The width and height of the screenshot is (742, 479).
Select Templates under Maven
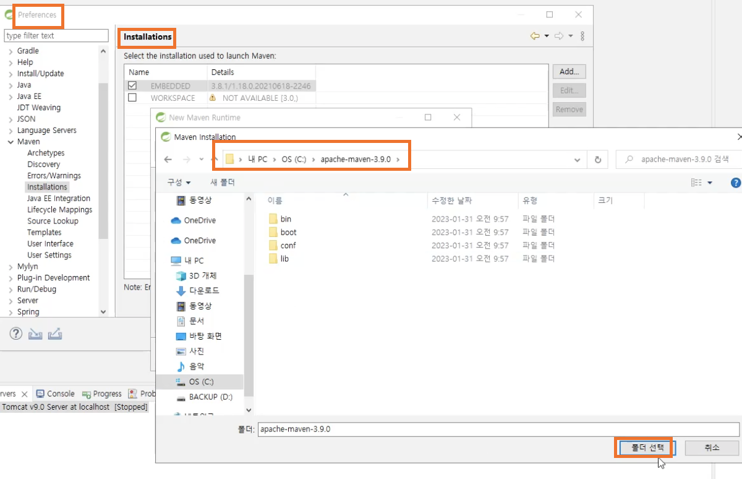[45, 233]
